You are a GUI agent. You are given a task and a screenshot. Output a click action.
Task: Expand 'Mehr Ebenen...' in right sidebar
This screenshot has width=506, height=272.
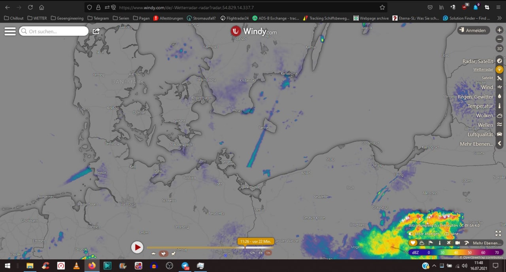(477, 144)
